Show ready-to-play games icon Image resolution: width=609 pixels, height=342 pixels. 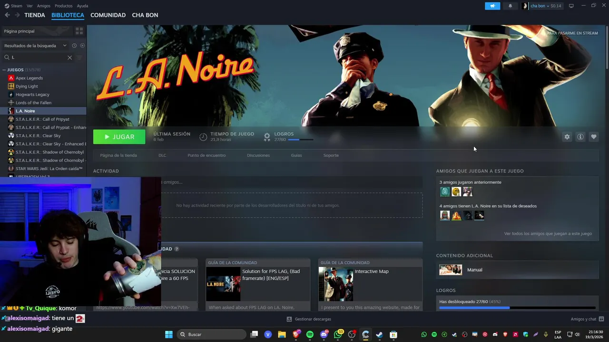click(82, 46)
